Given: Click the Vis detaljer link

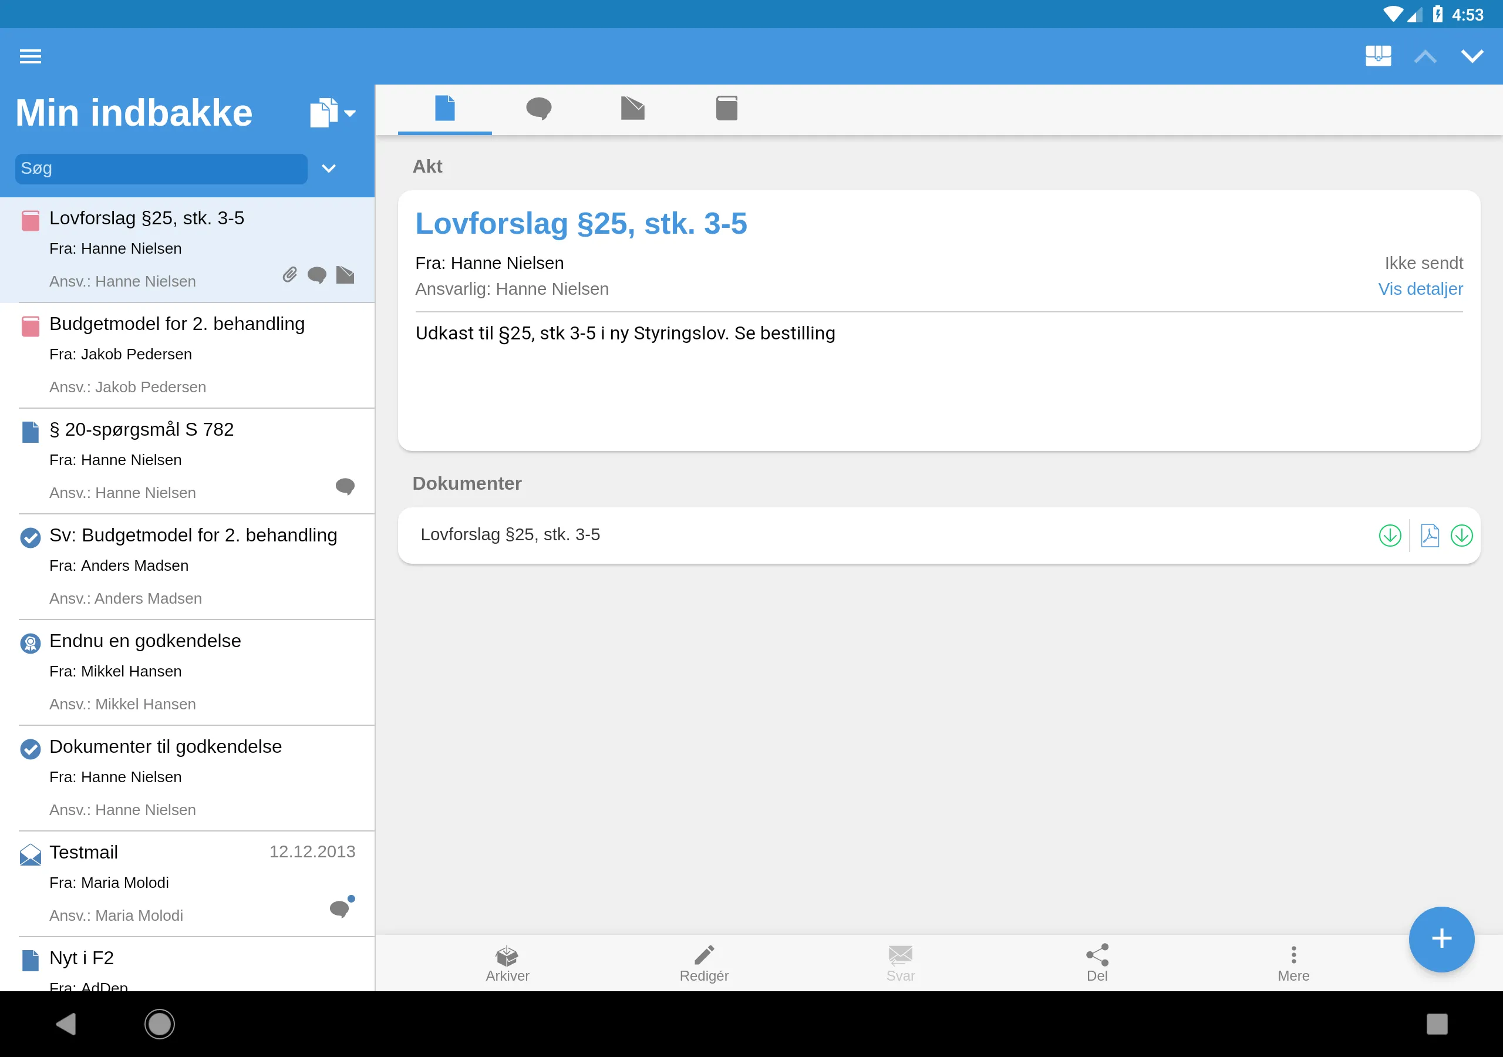Looking at the screenshot, I should 1420,289.
